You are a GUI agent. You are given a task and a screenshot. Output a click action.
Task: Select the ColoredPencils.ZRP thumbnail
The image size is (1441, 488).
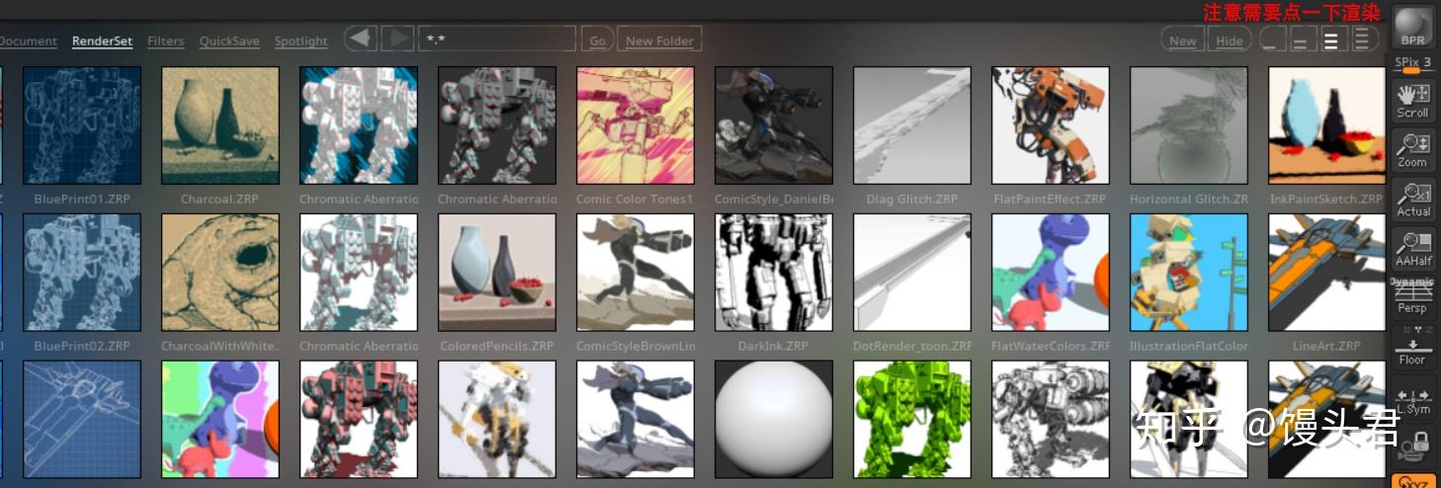point(497,273)
